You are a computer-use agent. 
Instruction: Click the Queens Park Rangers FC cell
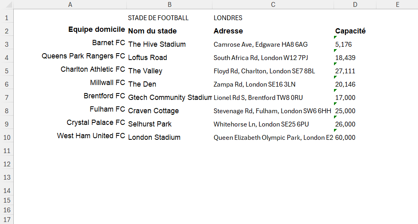[x=83, y=56]
